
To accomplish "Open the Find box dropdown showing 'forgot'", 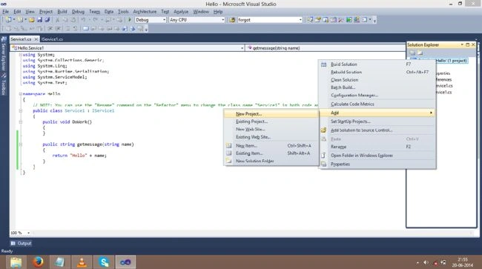I will tap(300, 20).
